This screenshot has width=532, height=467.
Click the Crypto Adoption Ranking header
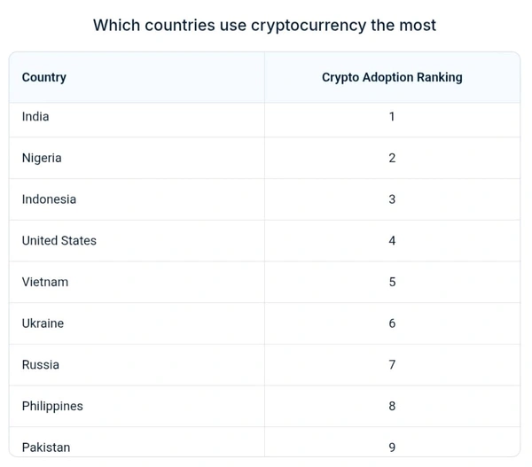[x=392, y=77]
